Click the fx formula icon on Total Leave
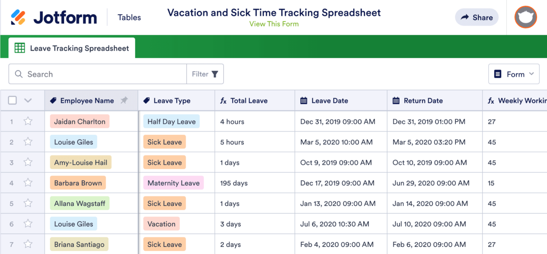This screenshot has height=254, width=547. [223, 101]
